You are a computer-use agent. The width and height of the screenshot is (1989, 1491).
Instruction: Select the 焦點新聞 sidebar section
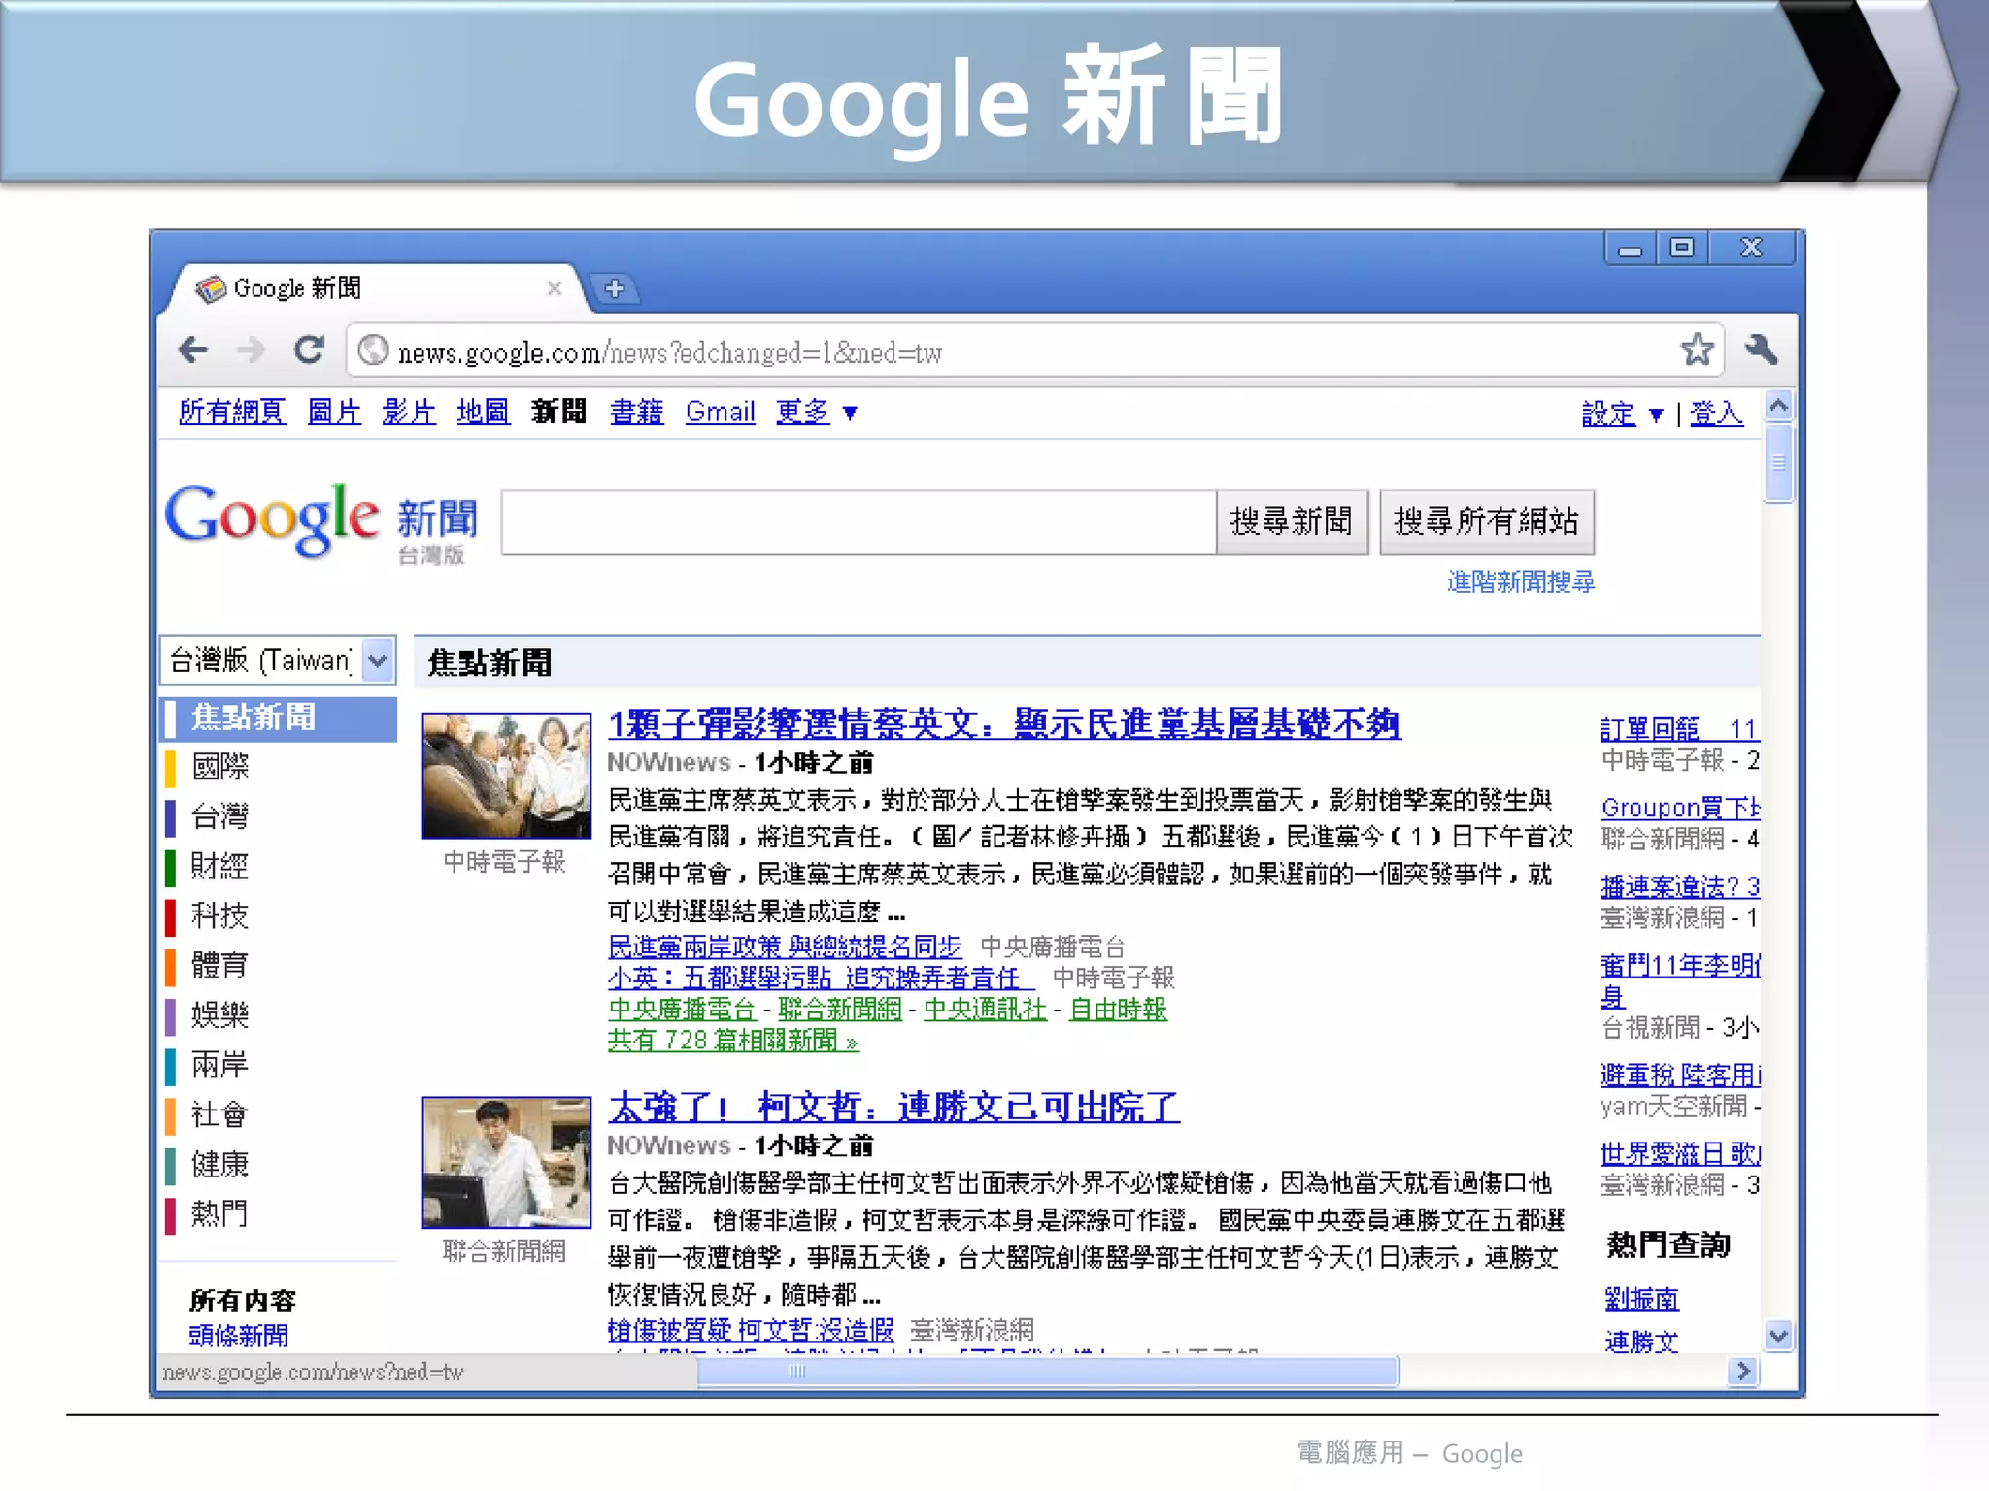point(278,718)
